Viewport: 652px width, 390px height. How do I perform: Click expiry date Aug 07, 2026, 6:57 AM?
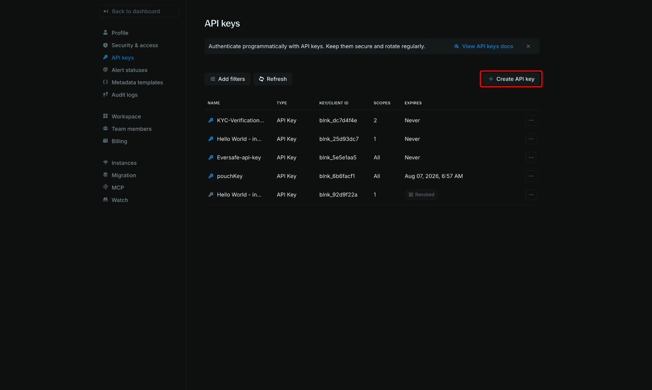click(x=434, y=176)
